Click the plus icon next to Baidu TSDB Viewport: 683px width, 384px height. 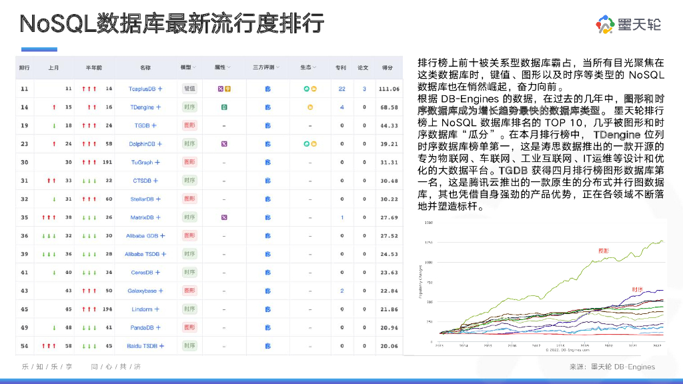point(161,346)
